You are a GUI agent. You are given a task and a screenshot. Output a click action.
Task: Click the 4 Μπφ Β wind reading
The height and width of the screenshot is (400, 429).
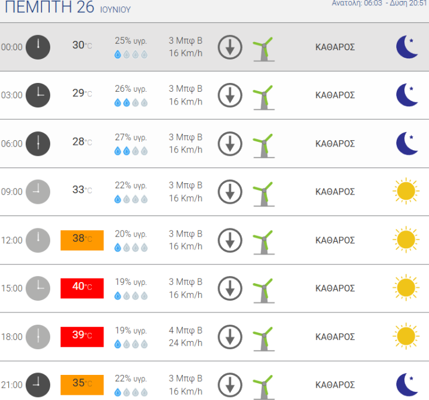(x=185, y=331)
